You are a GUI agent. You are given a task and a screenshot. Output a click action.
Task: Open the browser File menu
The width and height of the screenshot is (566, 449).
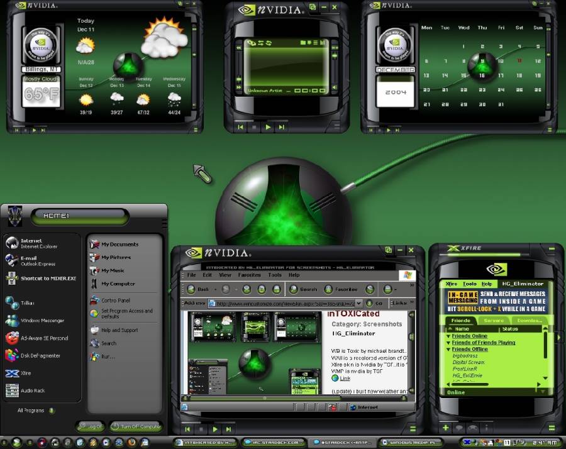[191, 275]
